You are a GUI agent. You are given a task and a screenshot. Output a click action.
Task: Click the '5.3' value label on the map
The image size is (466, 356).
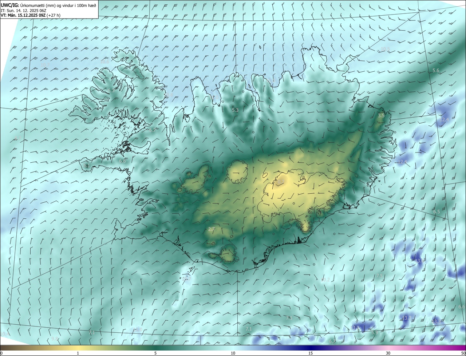click(235, 110)
